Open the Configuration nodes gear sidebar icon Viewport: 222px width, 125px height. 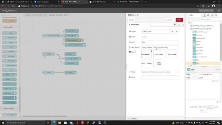tap(216, 15)
